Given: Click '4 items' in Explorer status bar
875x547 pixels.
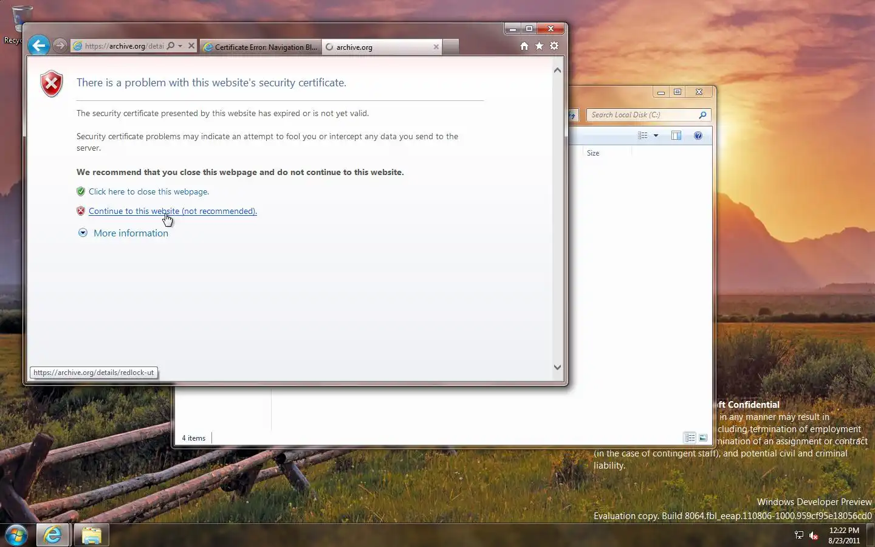Looking at the screenshot, I should pyautogui.click(x=194, y=438).
